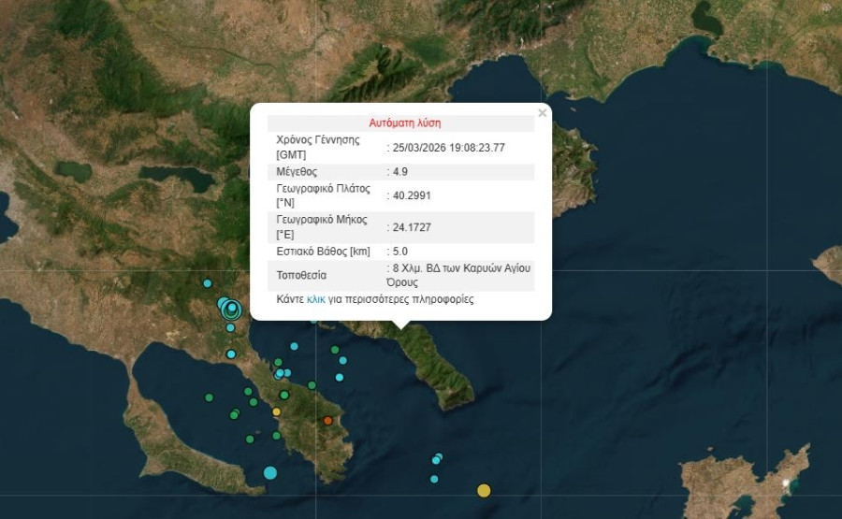842x519 pixels.
Task: Click the 'Χρόνος Γέννησης [GMT]' timestamp row
Action: tap(400, 148)
